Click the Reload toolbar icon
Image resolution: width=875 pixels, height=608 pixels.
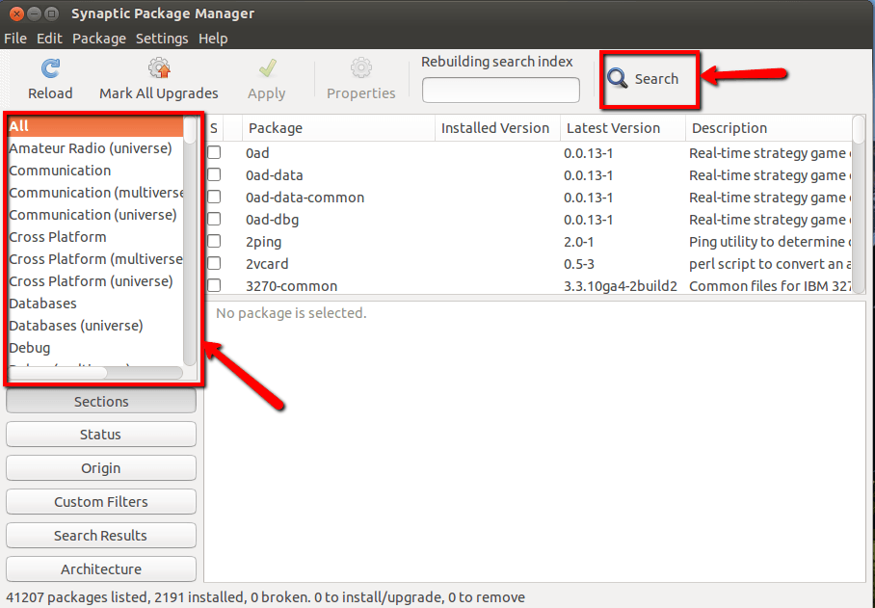(50, 68)
